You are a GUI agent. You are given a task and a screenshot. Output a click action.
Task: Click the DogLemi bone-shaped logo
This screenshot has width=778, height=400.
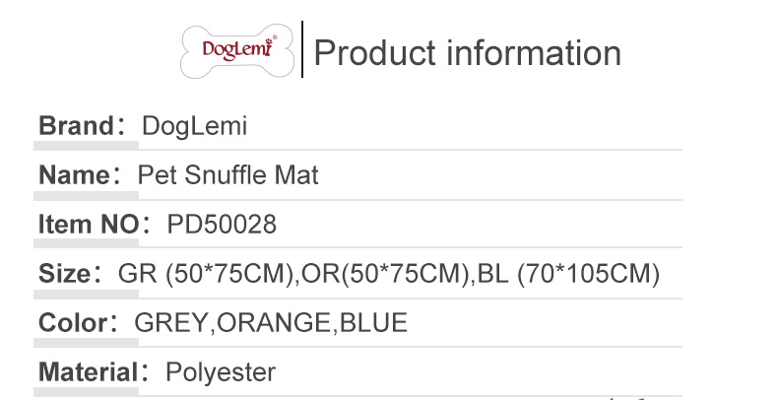[x=239, y=49]
